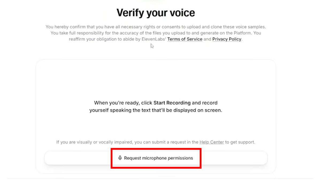Viewport: 321px width, 180px height.
Task: Follow the Help Center link
Action: click(212, 142)
